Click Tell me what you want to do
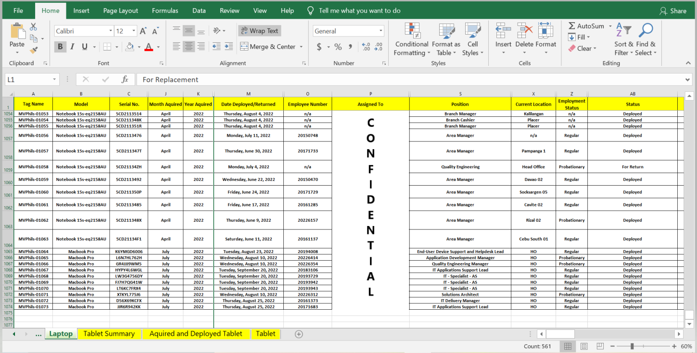 coord(354,11)
